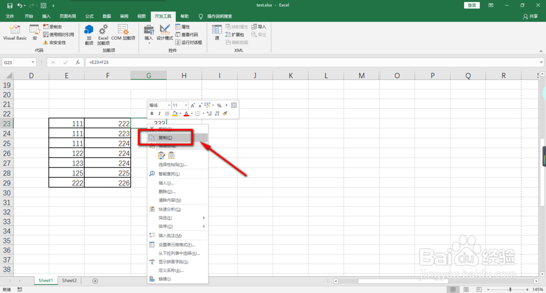
Task: Click the zoom slider handle in status bar
Action: (x=510, y=290)
